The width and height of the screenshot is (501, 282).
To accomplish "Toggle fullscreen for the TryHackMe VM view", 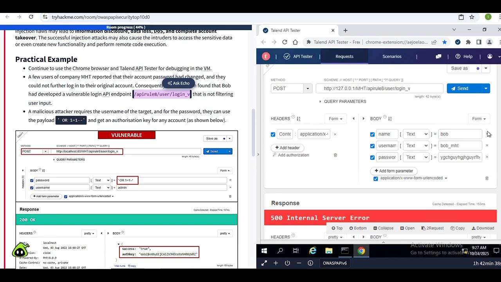I will point(264,263).
